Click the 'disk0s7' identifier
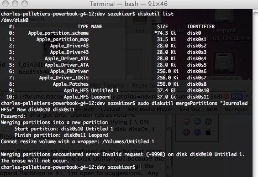This screenshot has width=258, height=177. coord(197,78)
